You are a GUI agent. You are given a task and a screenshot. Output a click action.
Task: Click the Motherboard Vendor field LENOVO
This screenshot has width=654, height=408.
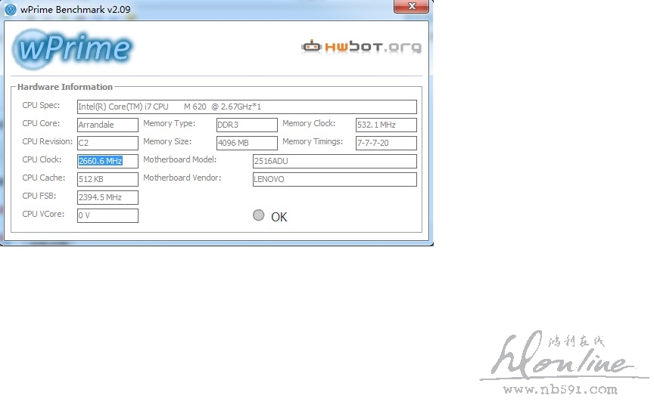pos(335,179)
